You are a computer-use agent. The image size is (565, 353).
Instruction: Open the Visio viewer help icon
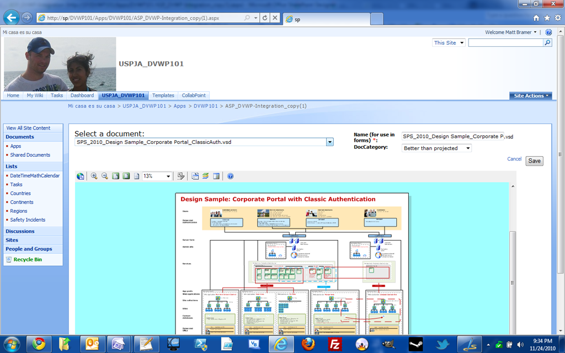pyautogui.click(x=230, y=176)
